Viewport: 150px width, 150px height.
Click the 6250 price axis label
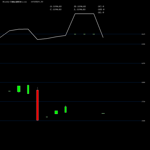pyautogui.click(x=143, y=63)
